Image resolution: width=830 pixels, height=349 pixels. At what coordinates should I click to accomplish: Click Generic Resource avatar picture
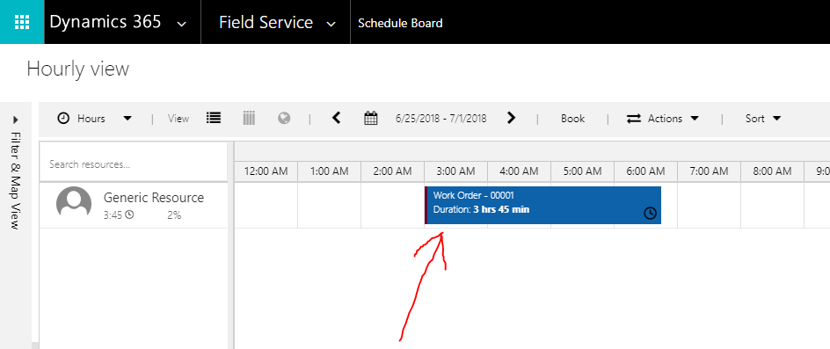(74, 204)
